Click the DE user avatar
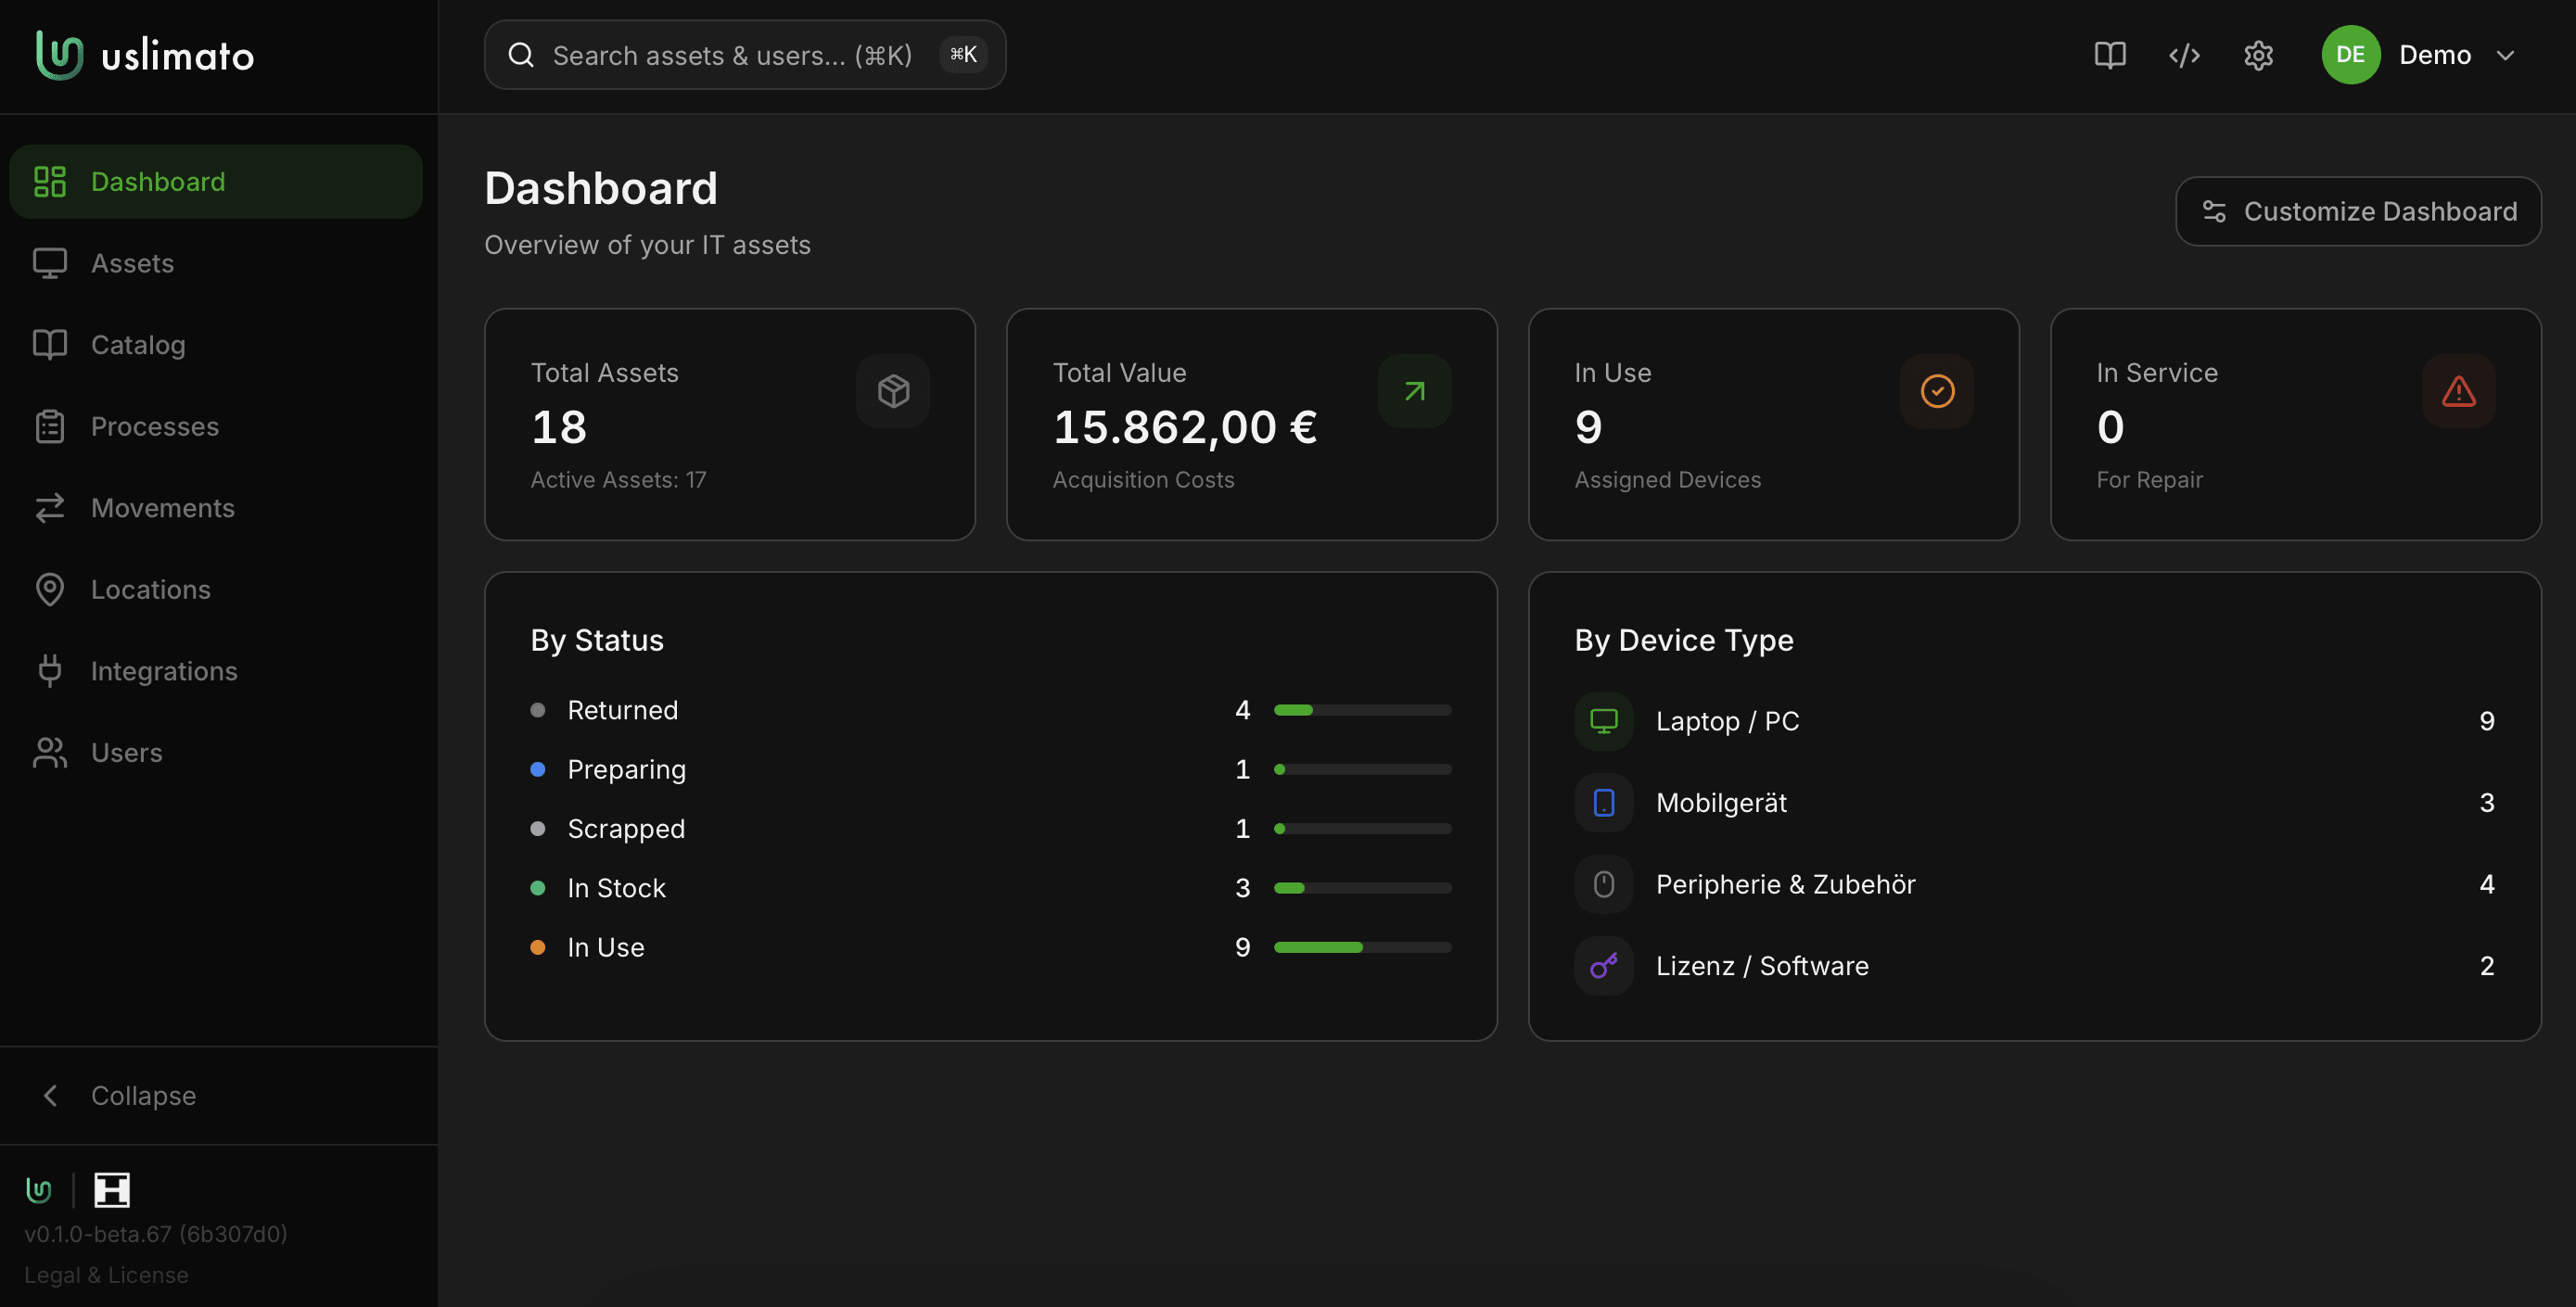The width and height of the screenshot is (2576, 1307). pos(2350,55)
